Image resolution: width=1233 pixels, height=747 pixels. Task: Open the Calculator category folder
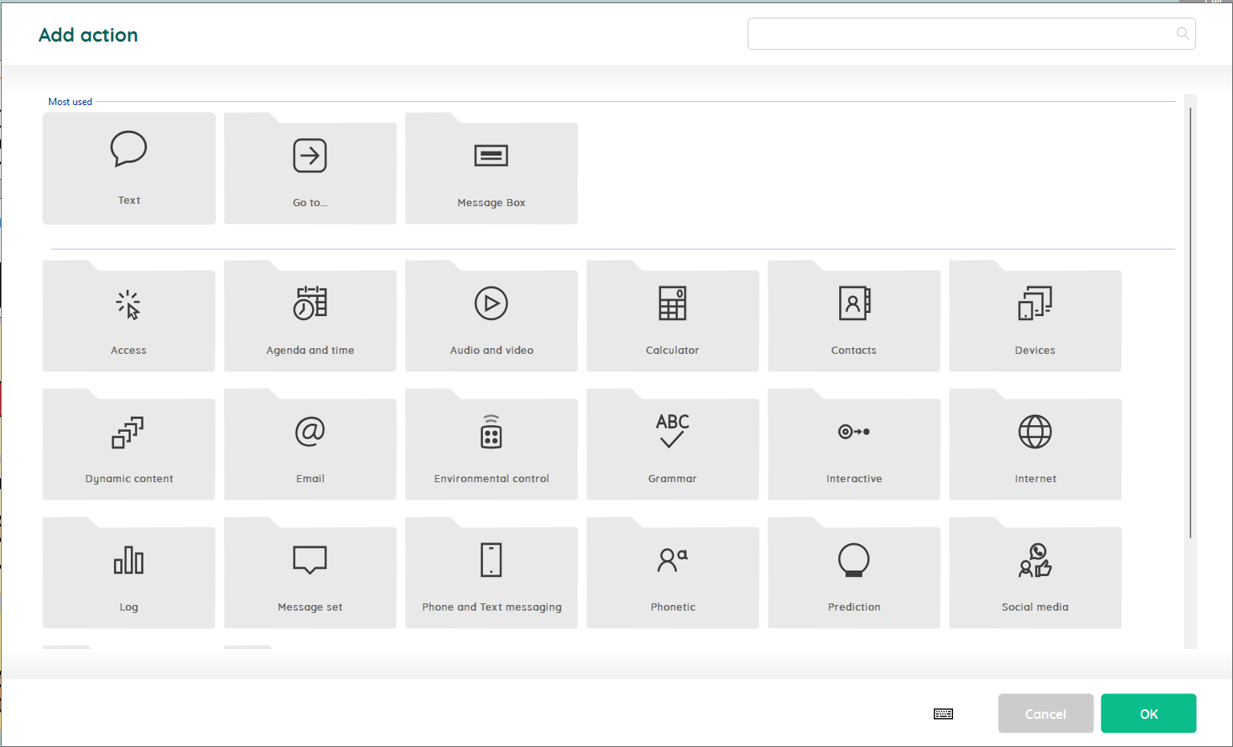click(x=673, y=316)
